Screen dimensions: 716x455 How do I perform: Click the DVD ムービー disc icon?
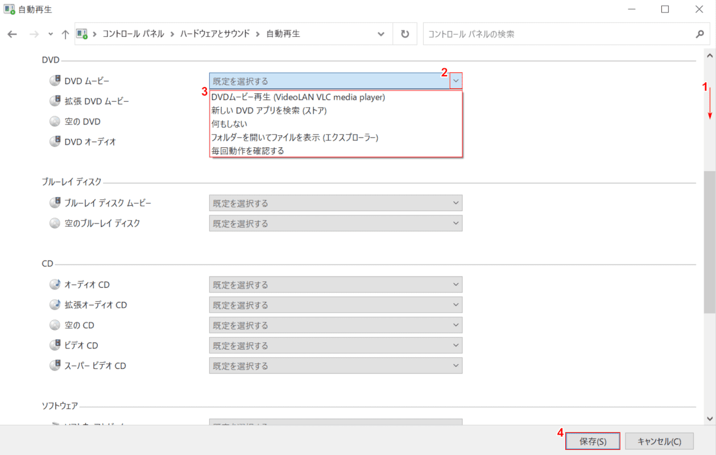pyautogui.click(x=55, y=81)
